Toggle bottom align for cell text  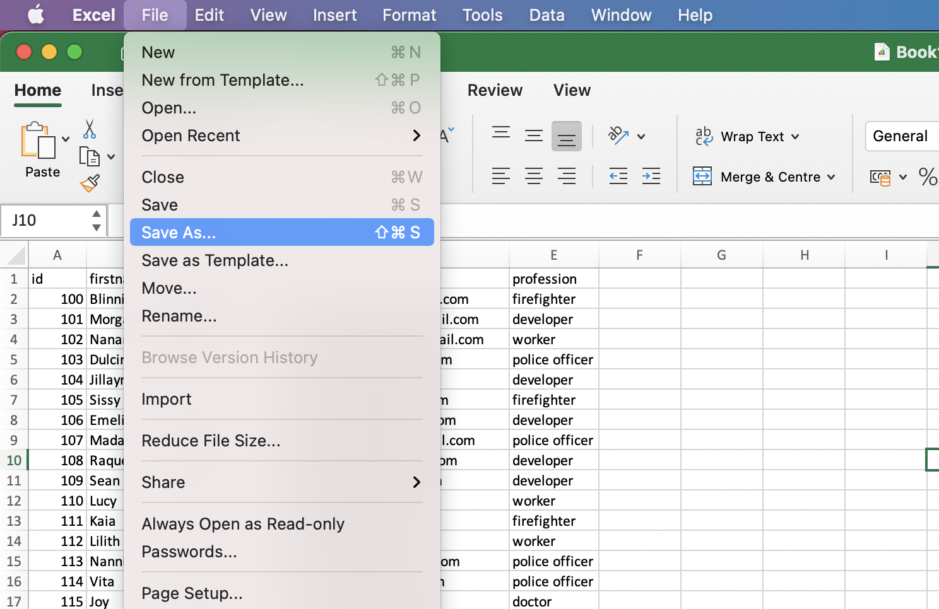(x=567, y=136)
